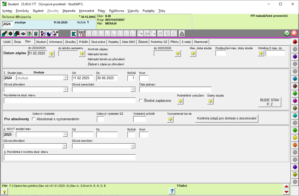Check Absolvoval s vyznamenáním checkbox
299x196 pixels.
(x=33, y=119)
